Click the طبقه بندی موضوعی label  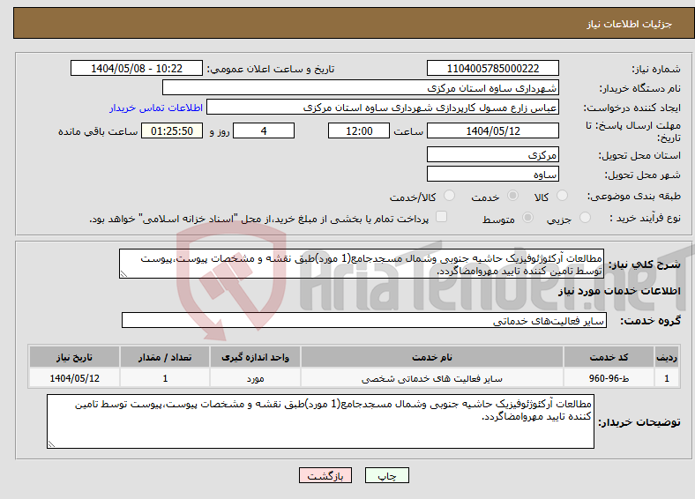point(634,196)
